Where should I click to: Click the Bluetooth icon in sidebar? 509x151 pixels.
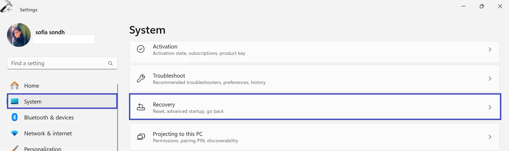[15, 117]
